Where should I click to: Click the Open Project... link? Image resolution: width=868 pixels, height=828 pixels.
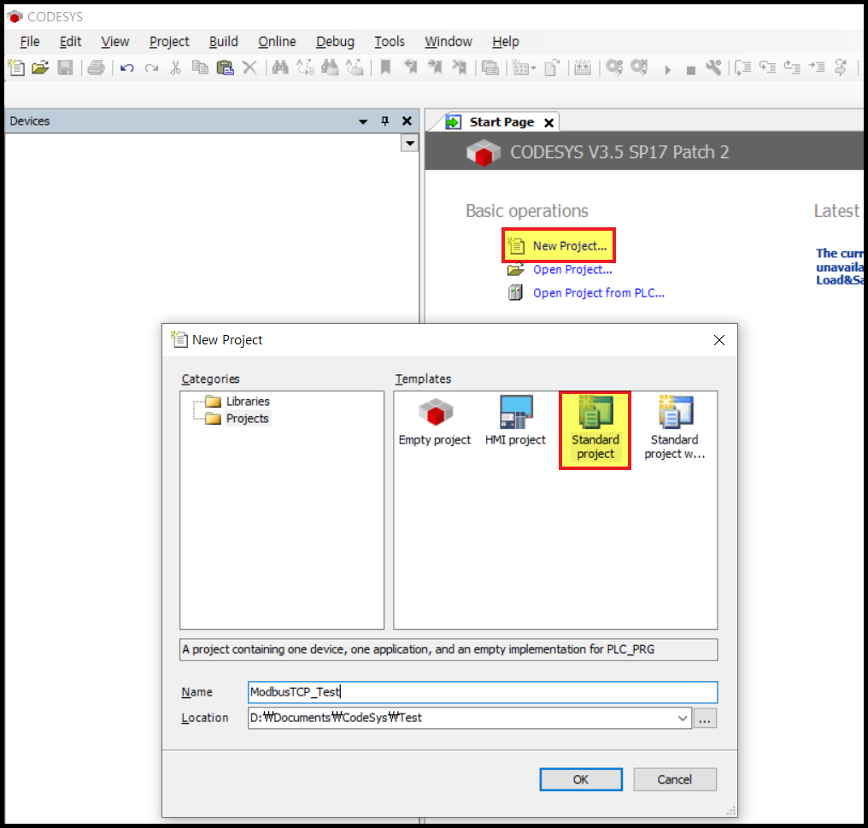click(572, 270)
